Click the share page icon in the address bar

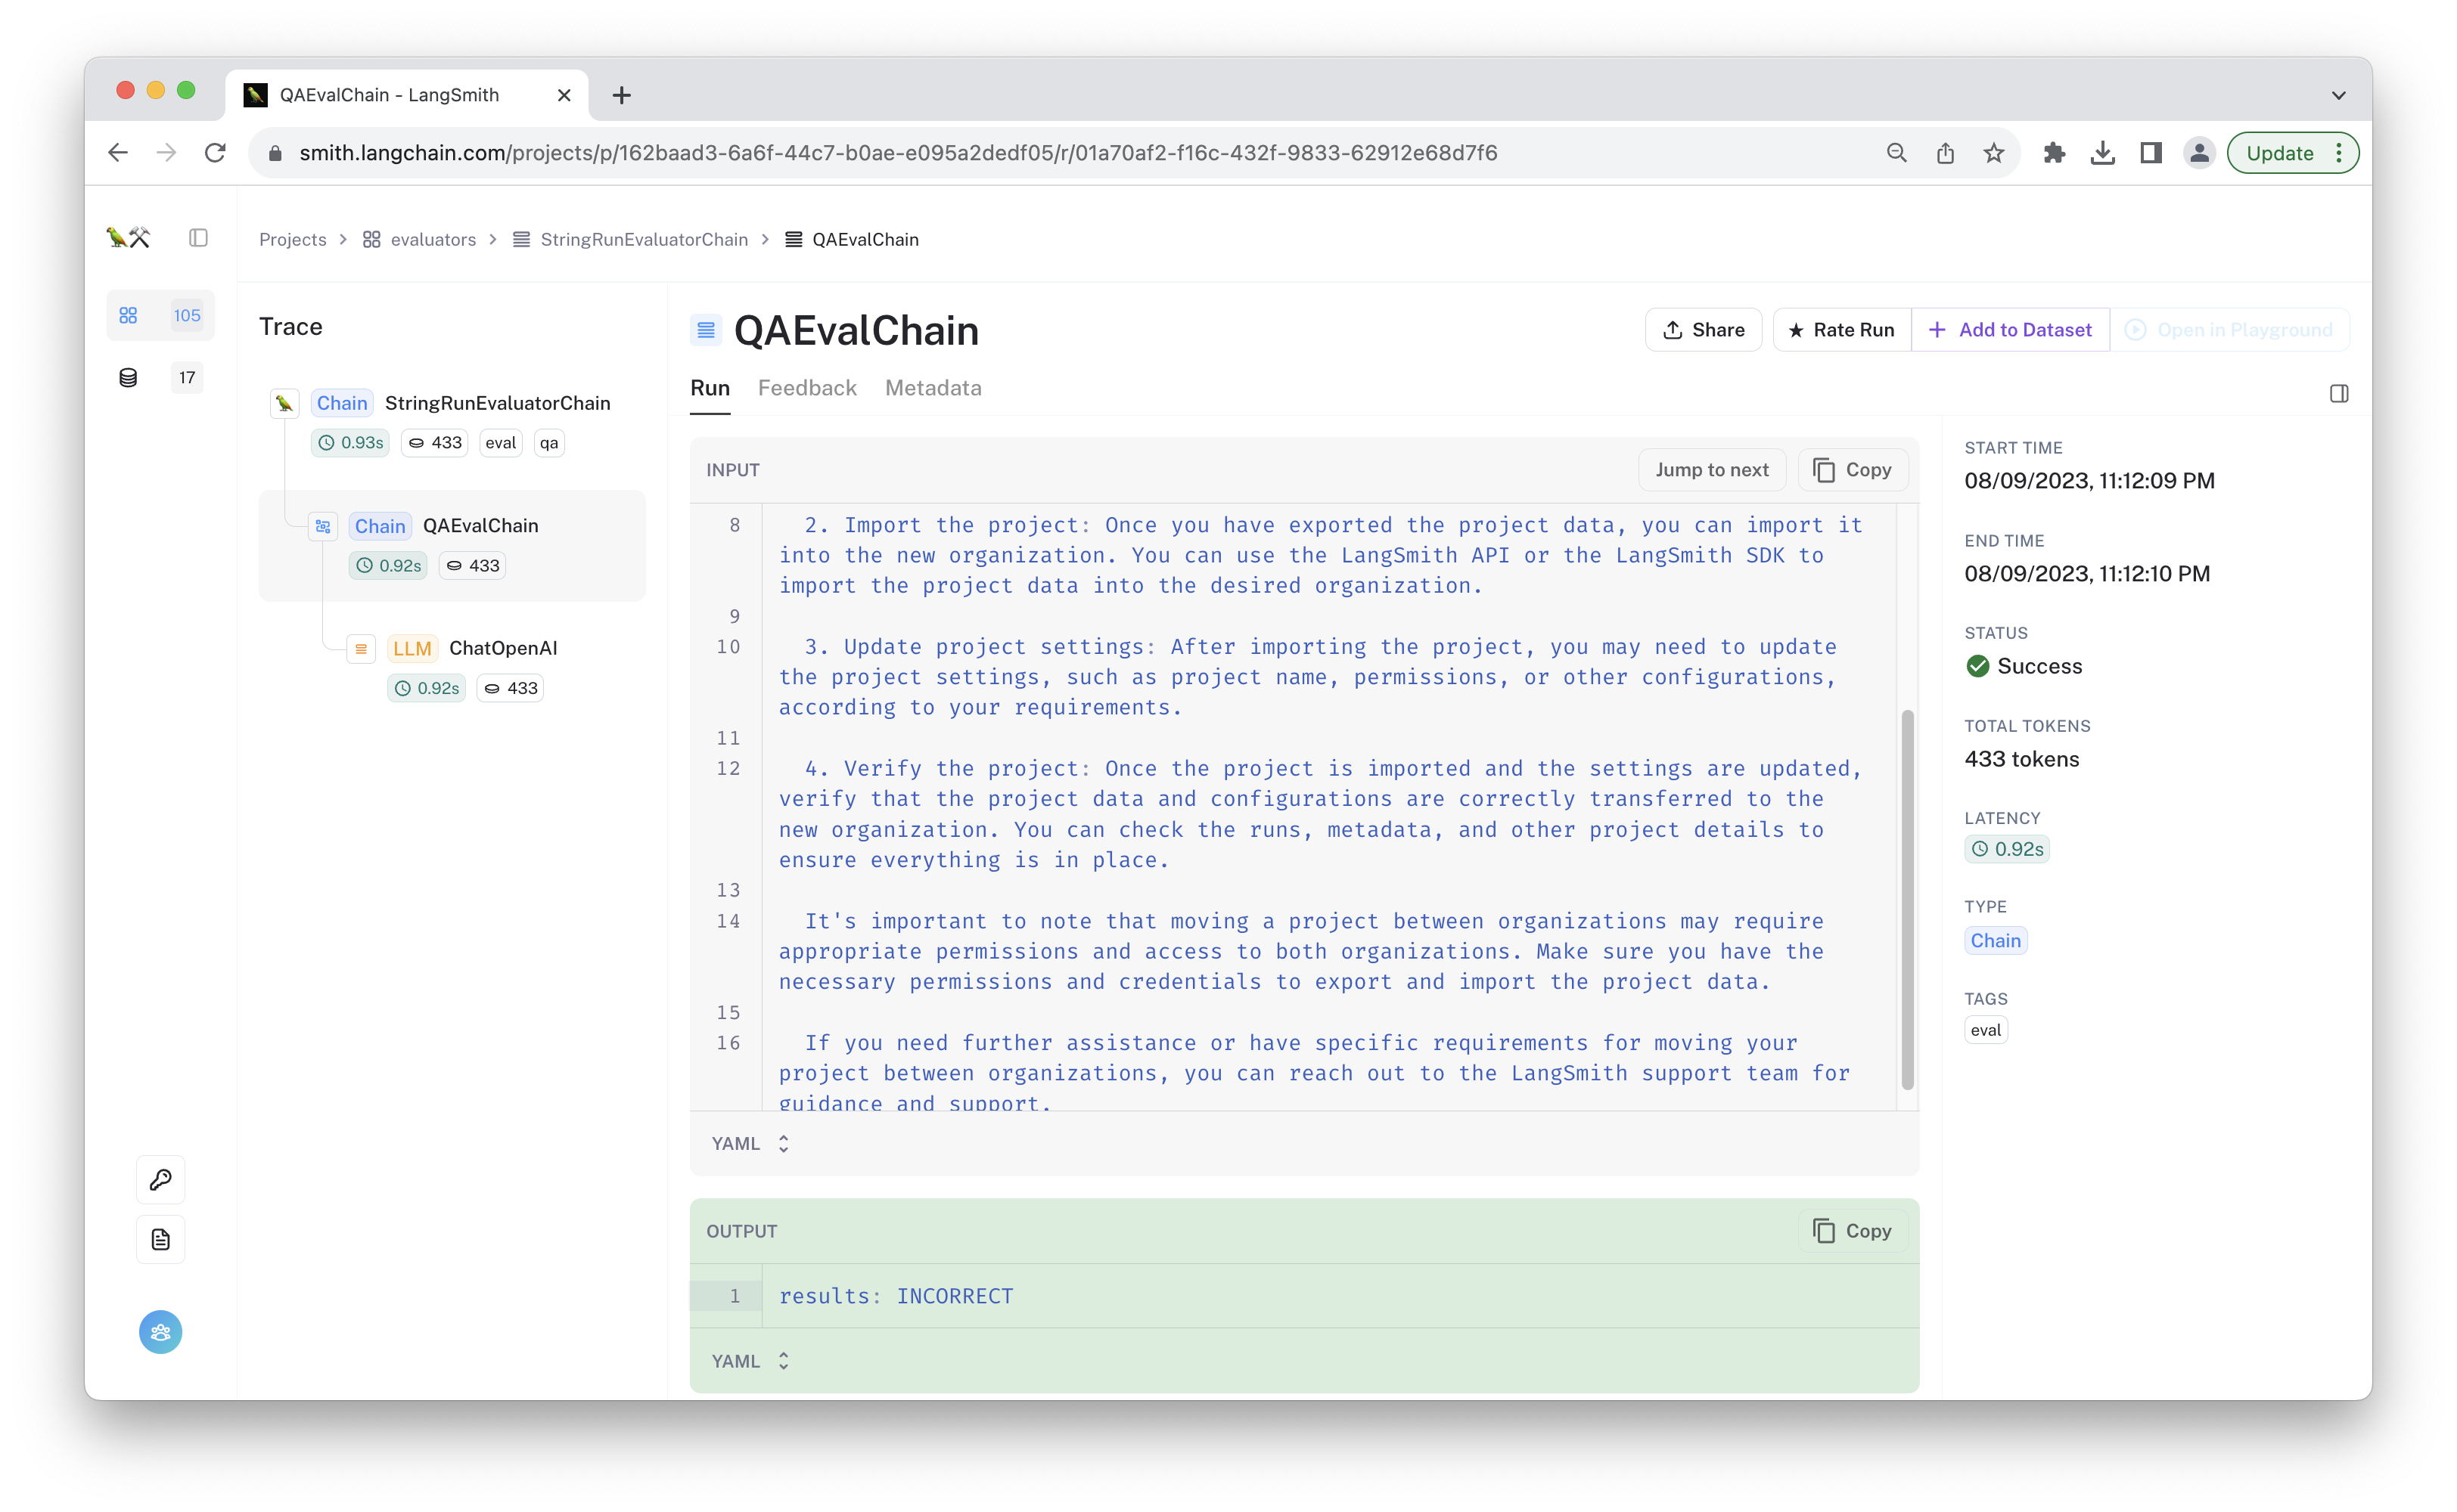click(x=1945, y=153)
